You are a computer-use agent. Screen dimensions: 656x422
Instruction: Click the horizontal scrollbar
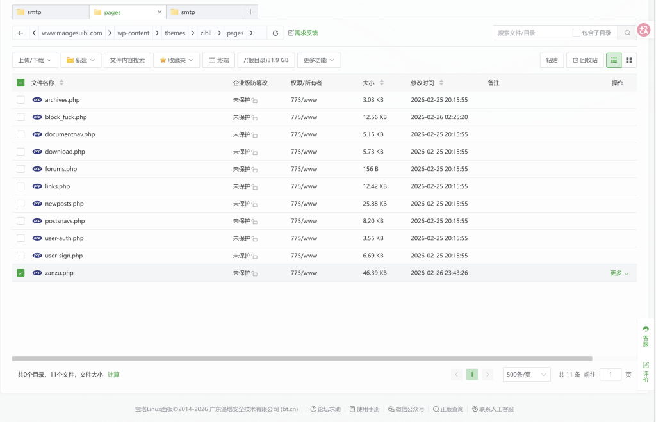tap(302, 359)
